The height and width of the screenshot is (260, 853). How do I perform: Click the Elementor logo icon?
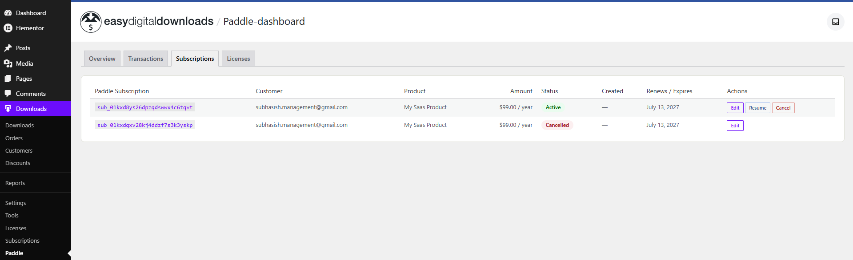(x=8, y=28)
